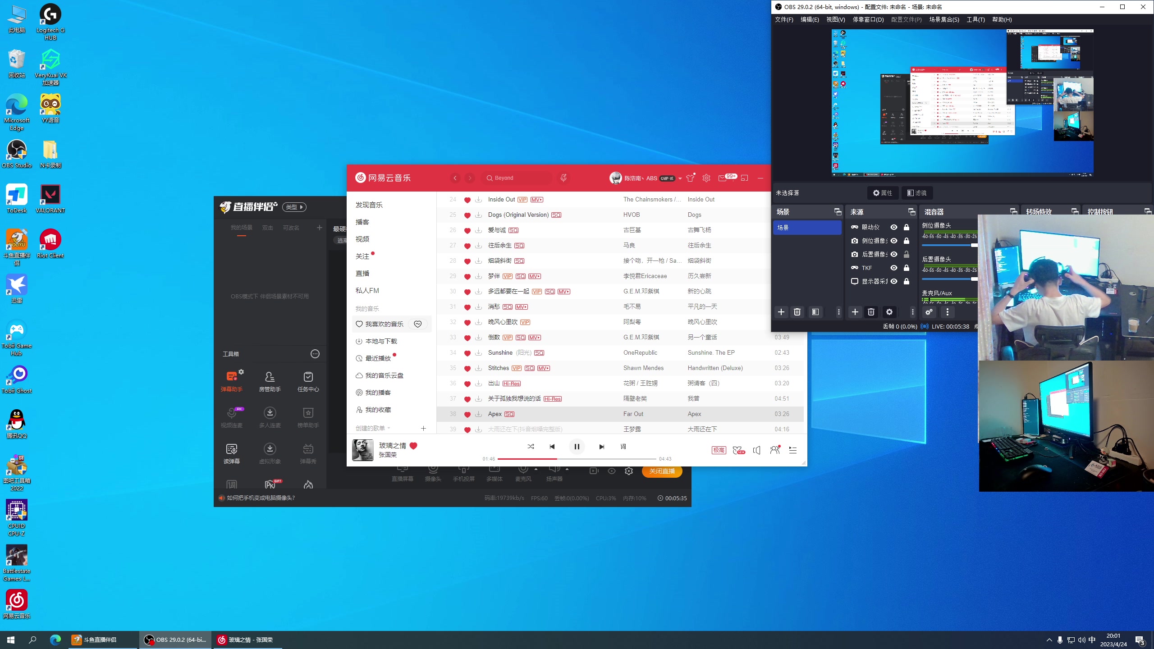This screenshot has width=1154, height=649.
Task: Go back in NetEase Music navigation
Action: [x=455, y=178]
